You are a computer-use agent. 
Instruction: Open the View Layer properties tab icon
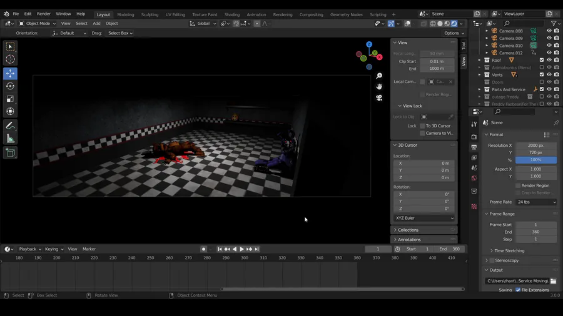[474, 157]
